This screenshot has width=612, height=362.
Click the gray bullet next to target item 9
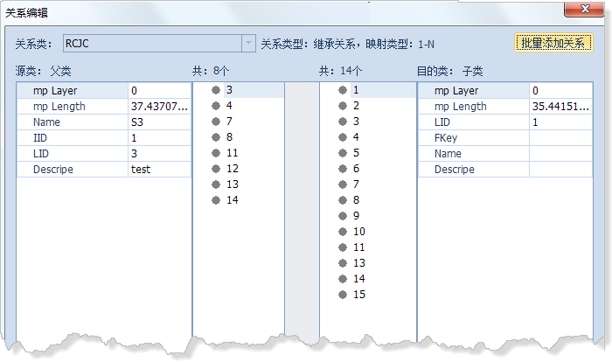coord(344,216)
